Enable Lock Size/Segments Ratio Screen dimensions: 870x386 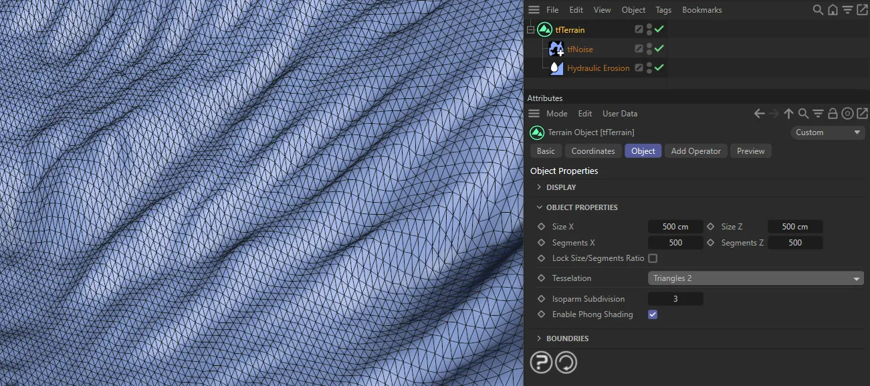tap(652, 258)
